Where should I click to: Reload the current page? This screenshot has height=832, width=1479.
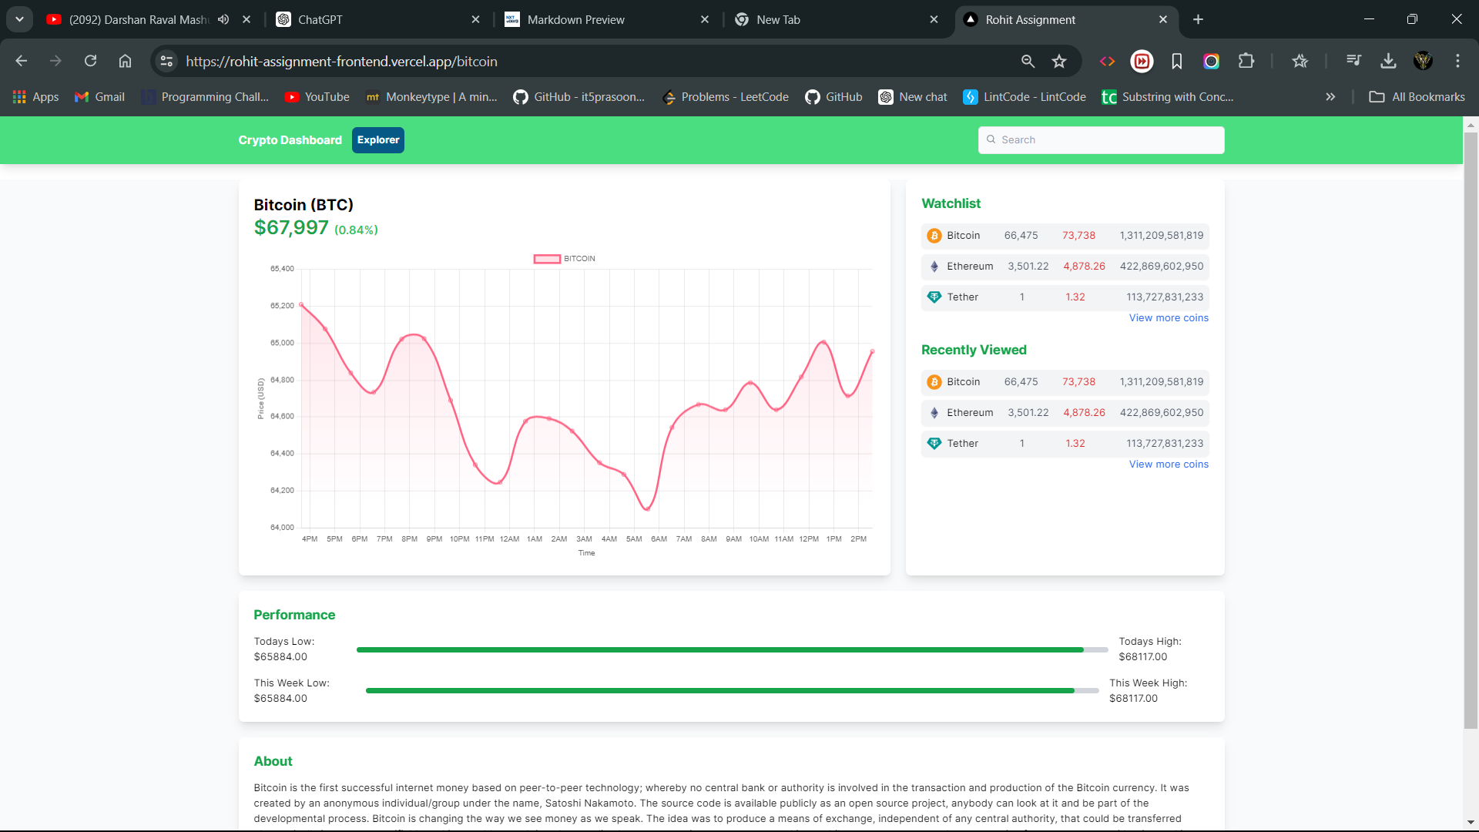(90, 61)
